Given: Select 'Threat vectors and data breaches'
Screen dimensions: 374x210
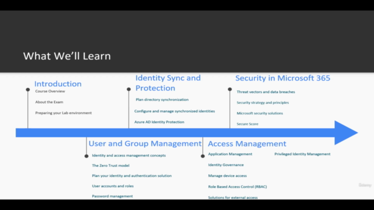Looking at the screenshot, I should [x=266, y=92].
